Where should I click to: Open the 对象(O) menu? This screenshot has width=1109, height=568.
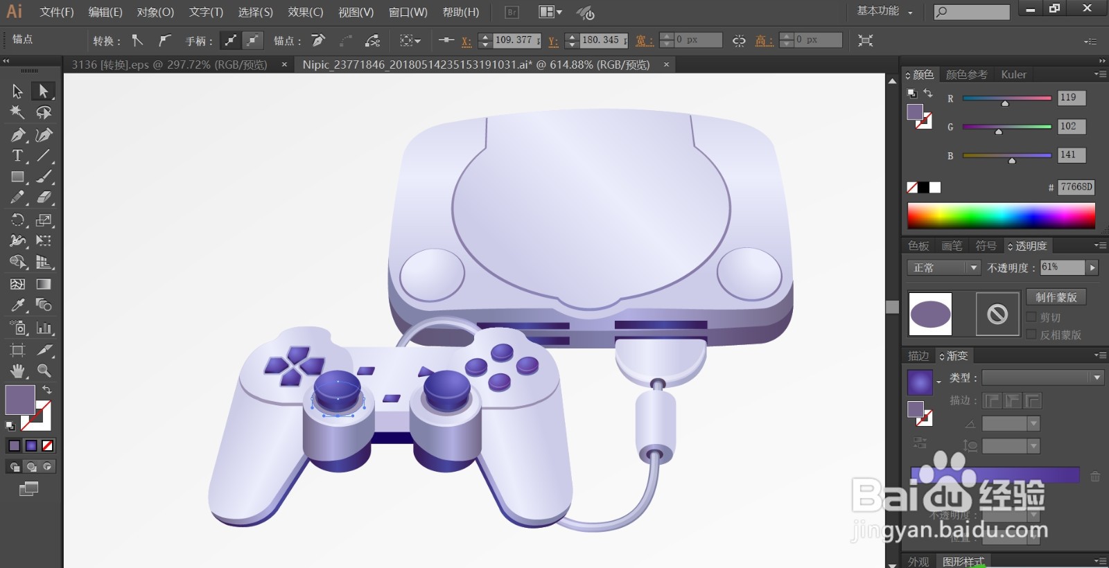point(155,12)
